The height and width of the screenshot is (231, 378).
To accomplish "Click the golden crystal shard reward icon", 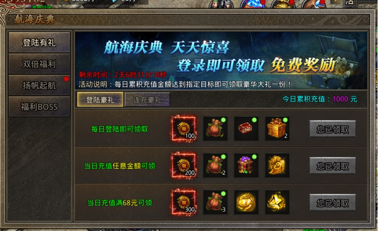I will coord(277,202).
